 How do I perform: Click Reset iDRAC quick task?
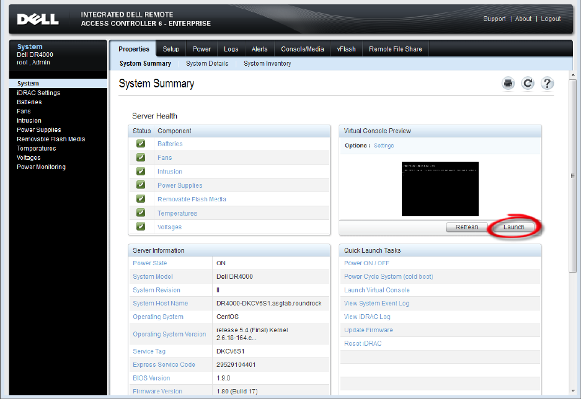362,343
